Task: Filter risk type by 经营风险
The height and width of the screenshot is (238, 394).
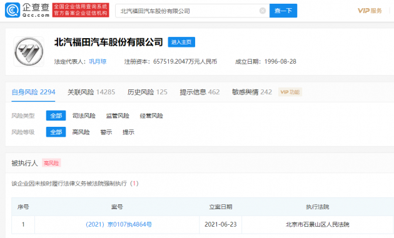Action: (151, 116)
